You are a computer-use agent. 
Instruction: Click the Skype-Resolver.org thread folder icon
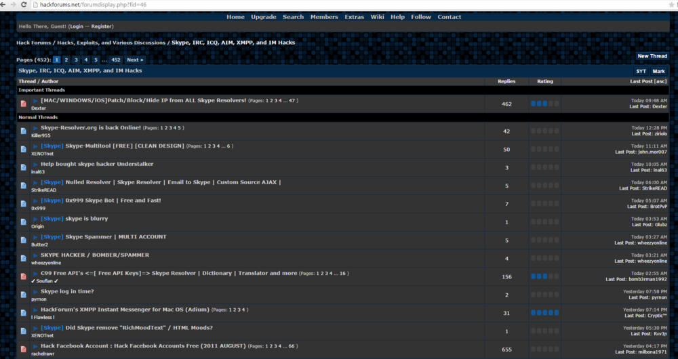[x=23, y=131]
